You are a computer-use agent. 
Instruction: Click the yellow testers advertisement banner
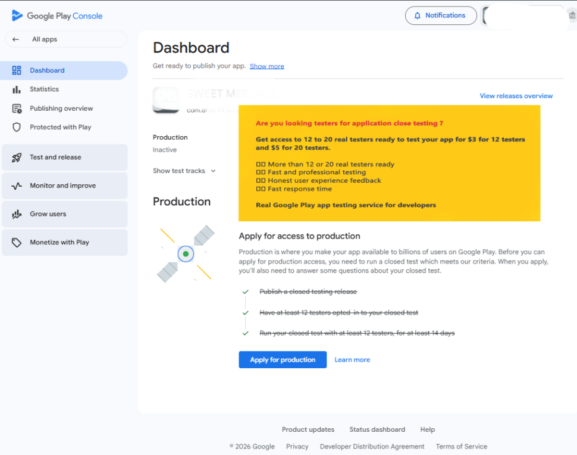coord(390,164)
